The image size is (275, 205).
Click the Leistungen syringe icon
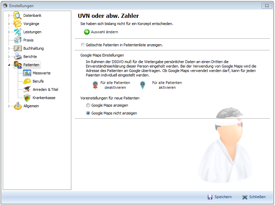click(18, 32)
